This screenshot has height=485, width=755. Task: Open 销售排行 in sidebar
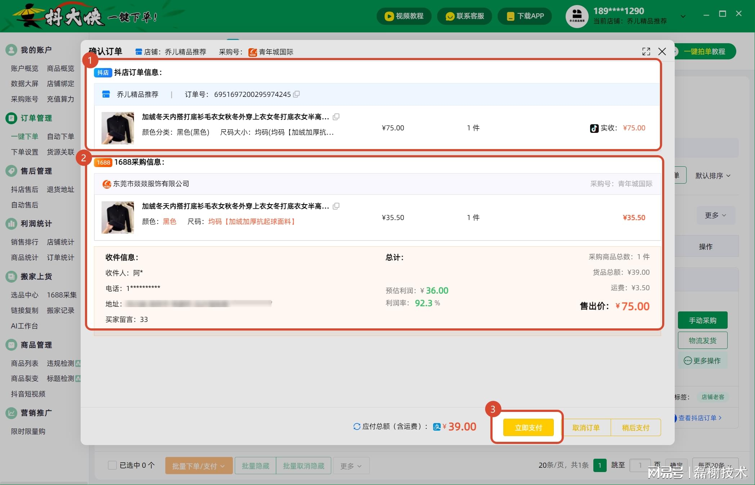24,242
